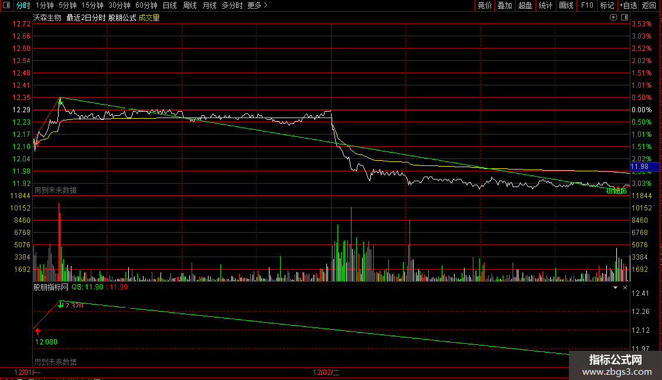Click the QS: 11.90 indicator value
The height and width of the screenshot is (380, 662).
[x=87, y=287]
